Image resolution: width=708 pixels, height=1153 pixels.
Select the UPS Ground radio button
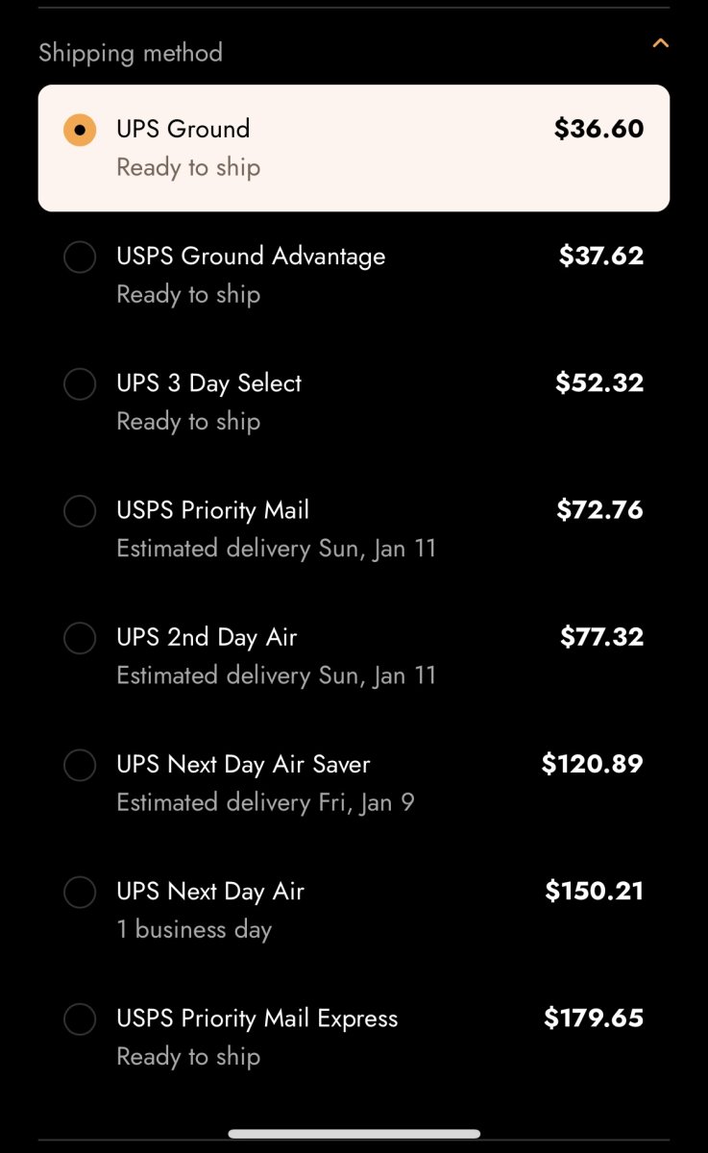coord(80,130)
